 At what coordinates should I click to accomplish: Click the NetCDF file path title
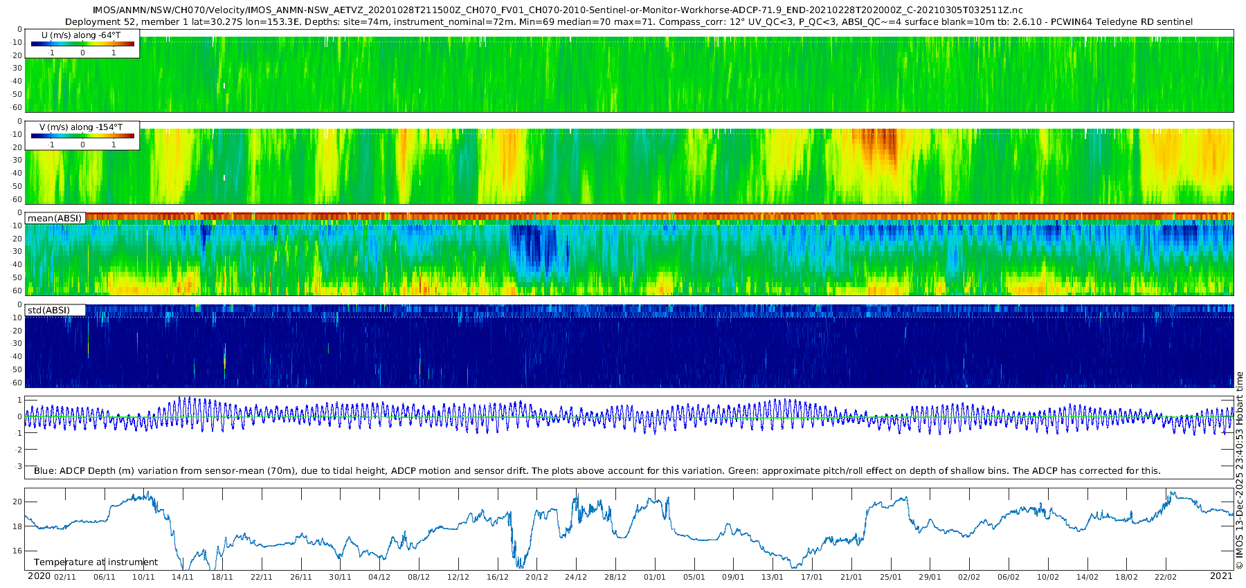(557, 10)
